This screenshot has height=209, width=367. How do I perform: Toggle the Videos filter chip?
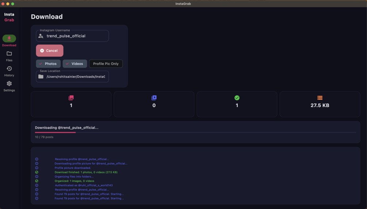tap(74, 64)
